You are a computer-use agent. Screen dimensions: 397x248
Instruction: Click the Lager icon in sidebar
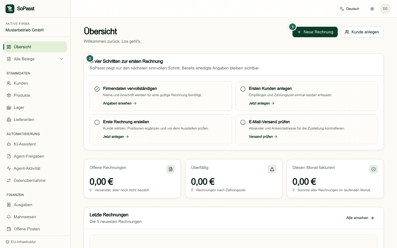point(9,107)
